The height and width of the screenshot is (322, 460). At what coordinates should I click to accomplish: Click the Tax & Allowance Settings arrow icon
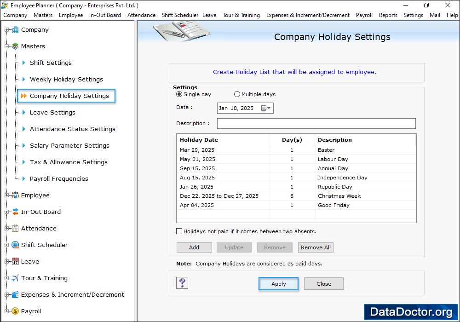(x=24, y=162)
